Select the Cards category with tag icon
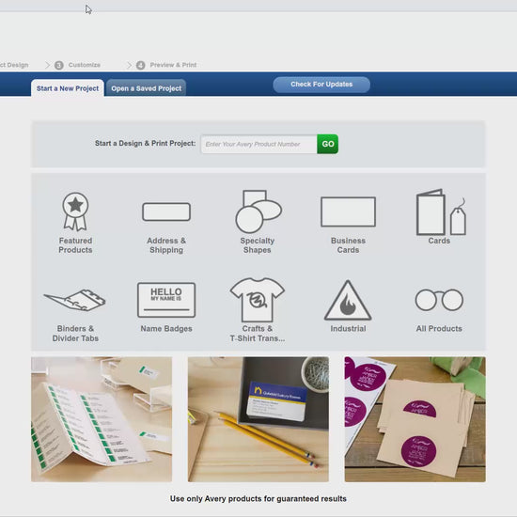 pos(441,212)
